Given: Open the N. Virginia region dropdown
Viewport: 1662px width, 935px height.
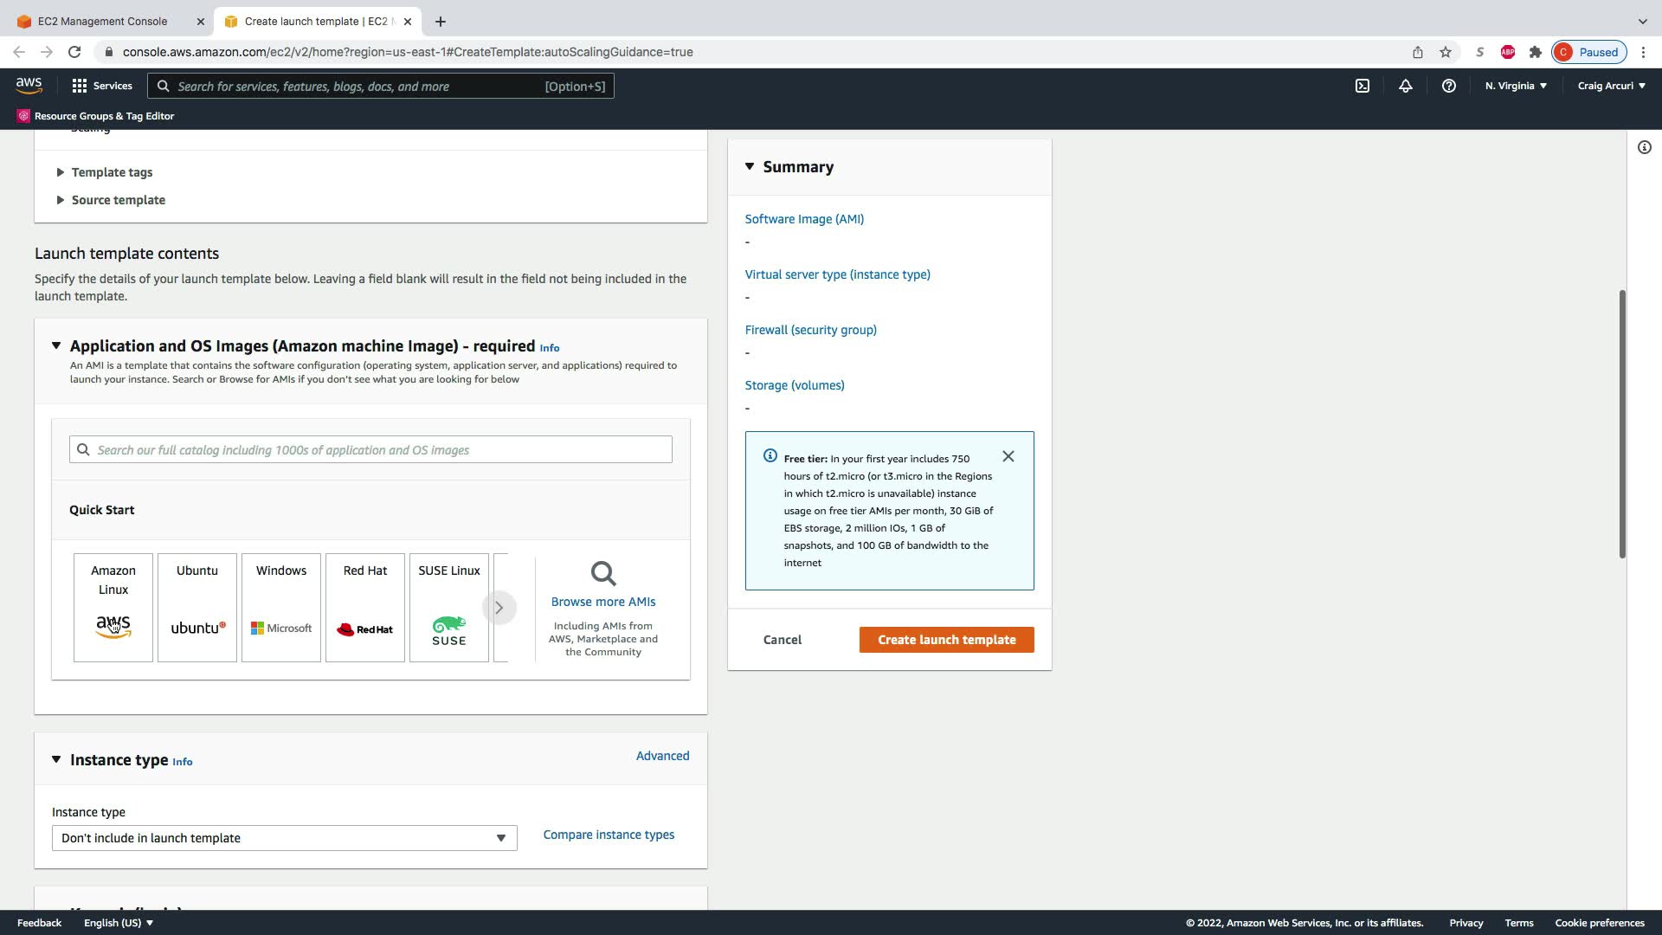Looking at the screenshot, I should (x=1516, y=86).
